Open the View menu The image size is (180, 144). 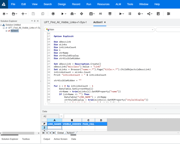[35, 4]
